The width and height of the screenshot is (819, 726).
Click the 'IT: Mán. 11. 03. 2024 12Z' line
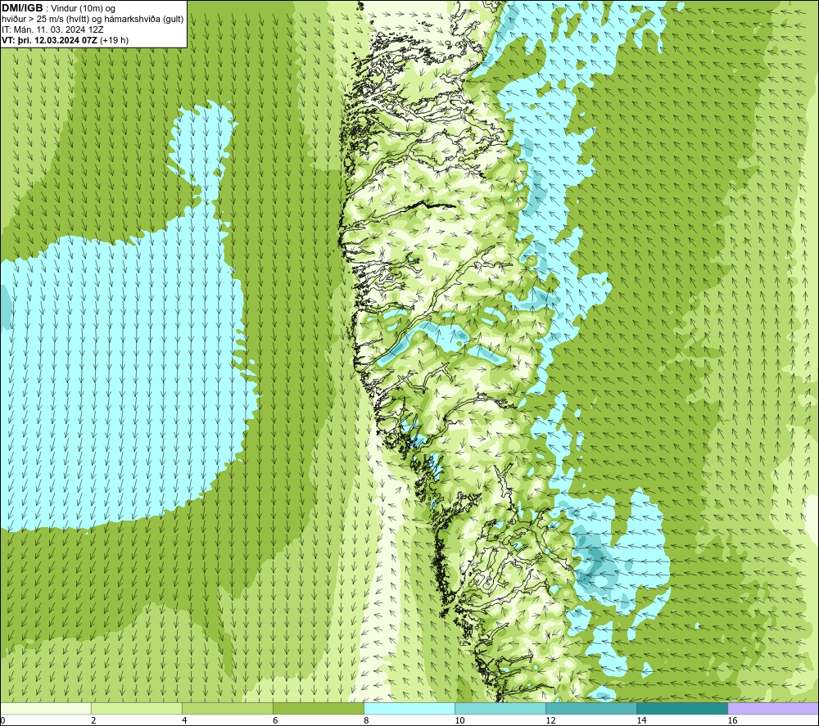coord(52,29)
